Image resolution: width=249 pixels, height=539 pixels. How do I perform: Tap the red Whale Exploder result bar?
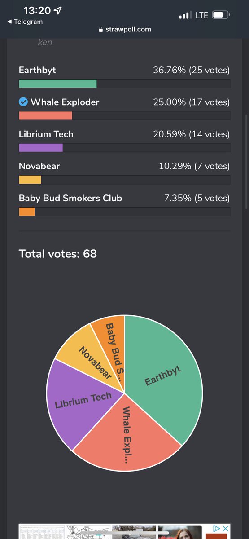point(45,115)
